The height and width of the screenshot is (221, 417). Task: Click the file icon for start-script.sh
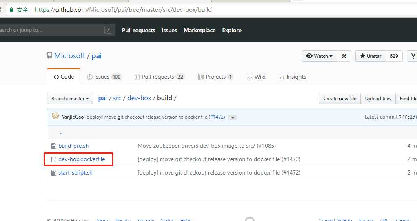click(54, 173)
